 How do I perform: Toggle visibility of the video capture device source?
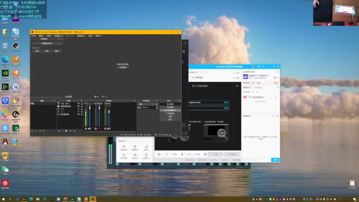point(79,106)
